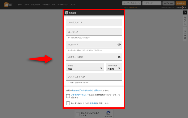Image resolution: width=188 pixels, height=118 pixels.
Task: Tick the 私はロボットではありません checkbox
Action: [x=77, y=114]
